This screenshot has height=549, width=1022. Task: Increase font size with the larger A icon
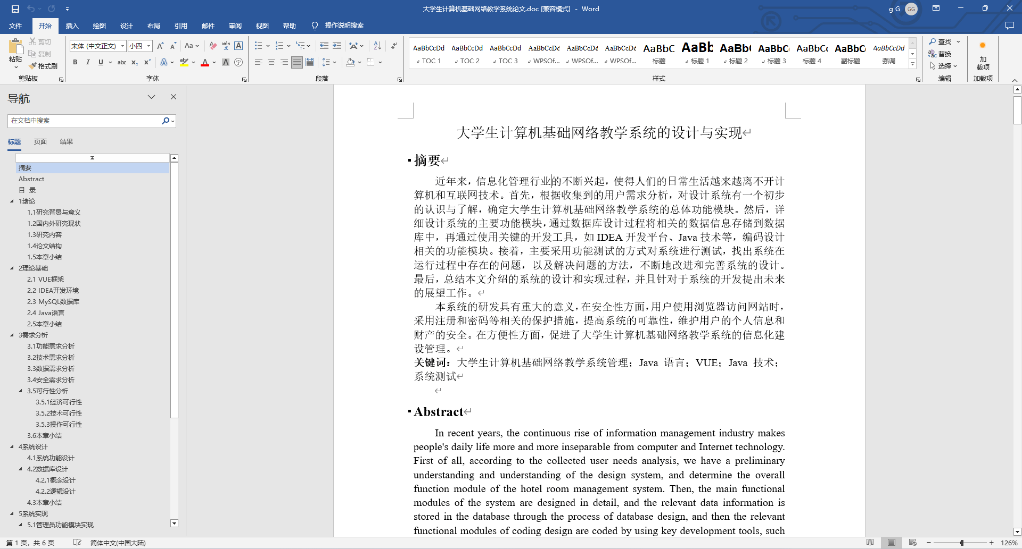pyautogui.click(x=160, y=46)
